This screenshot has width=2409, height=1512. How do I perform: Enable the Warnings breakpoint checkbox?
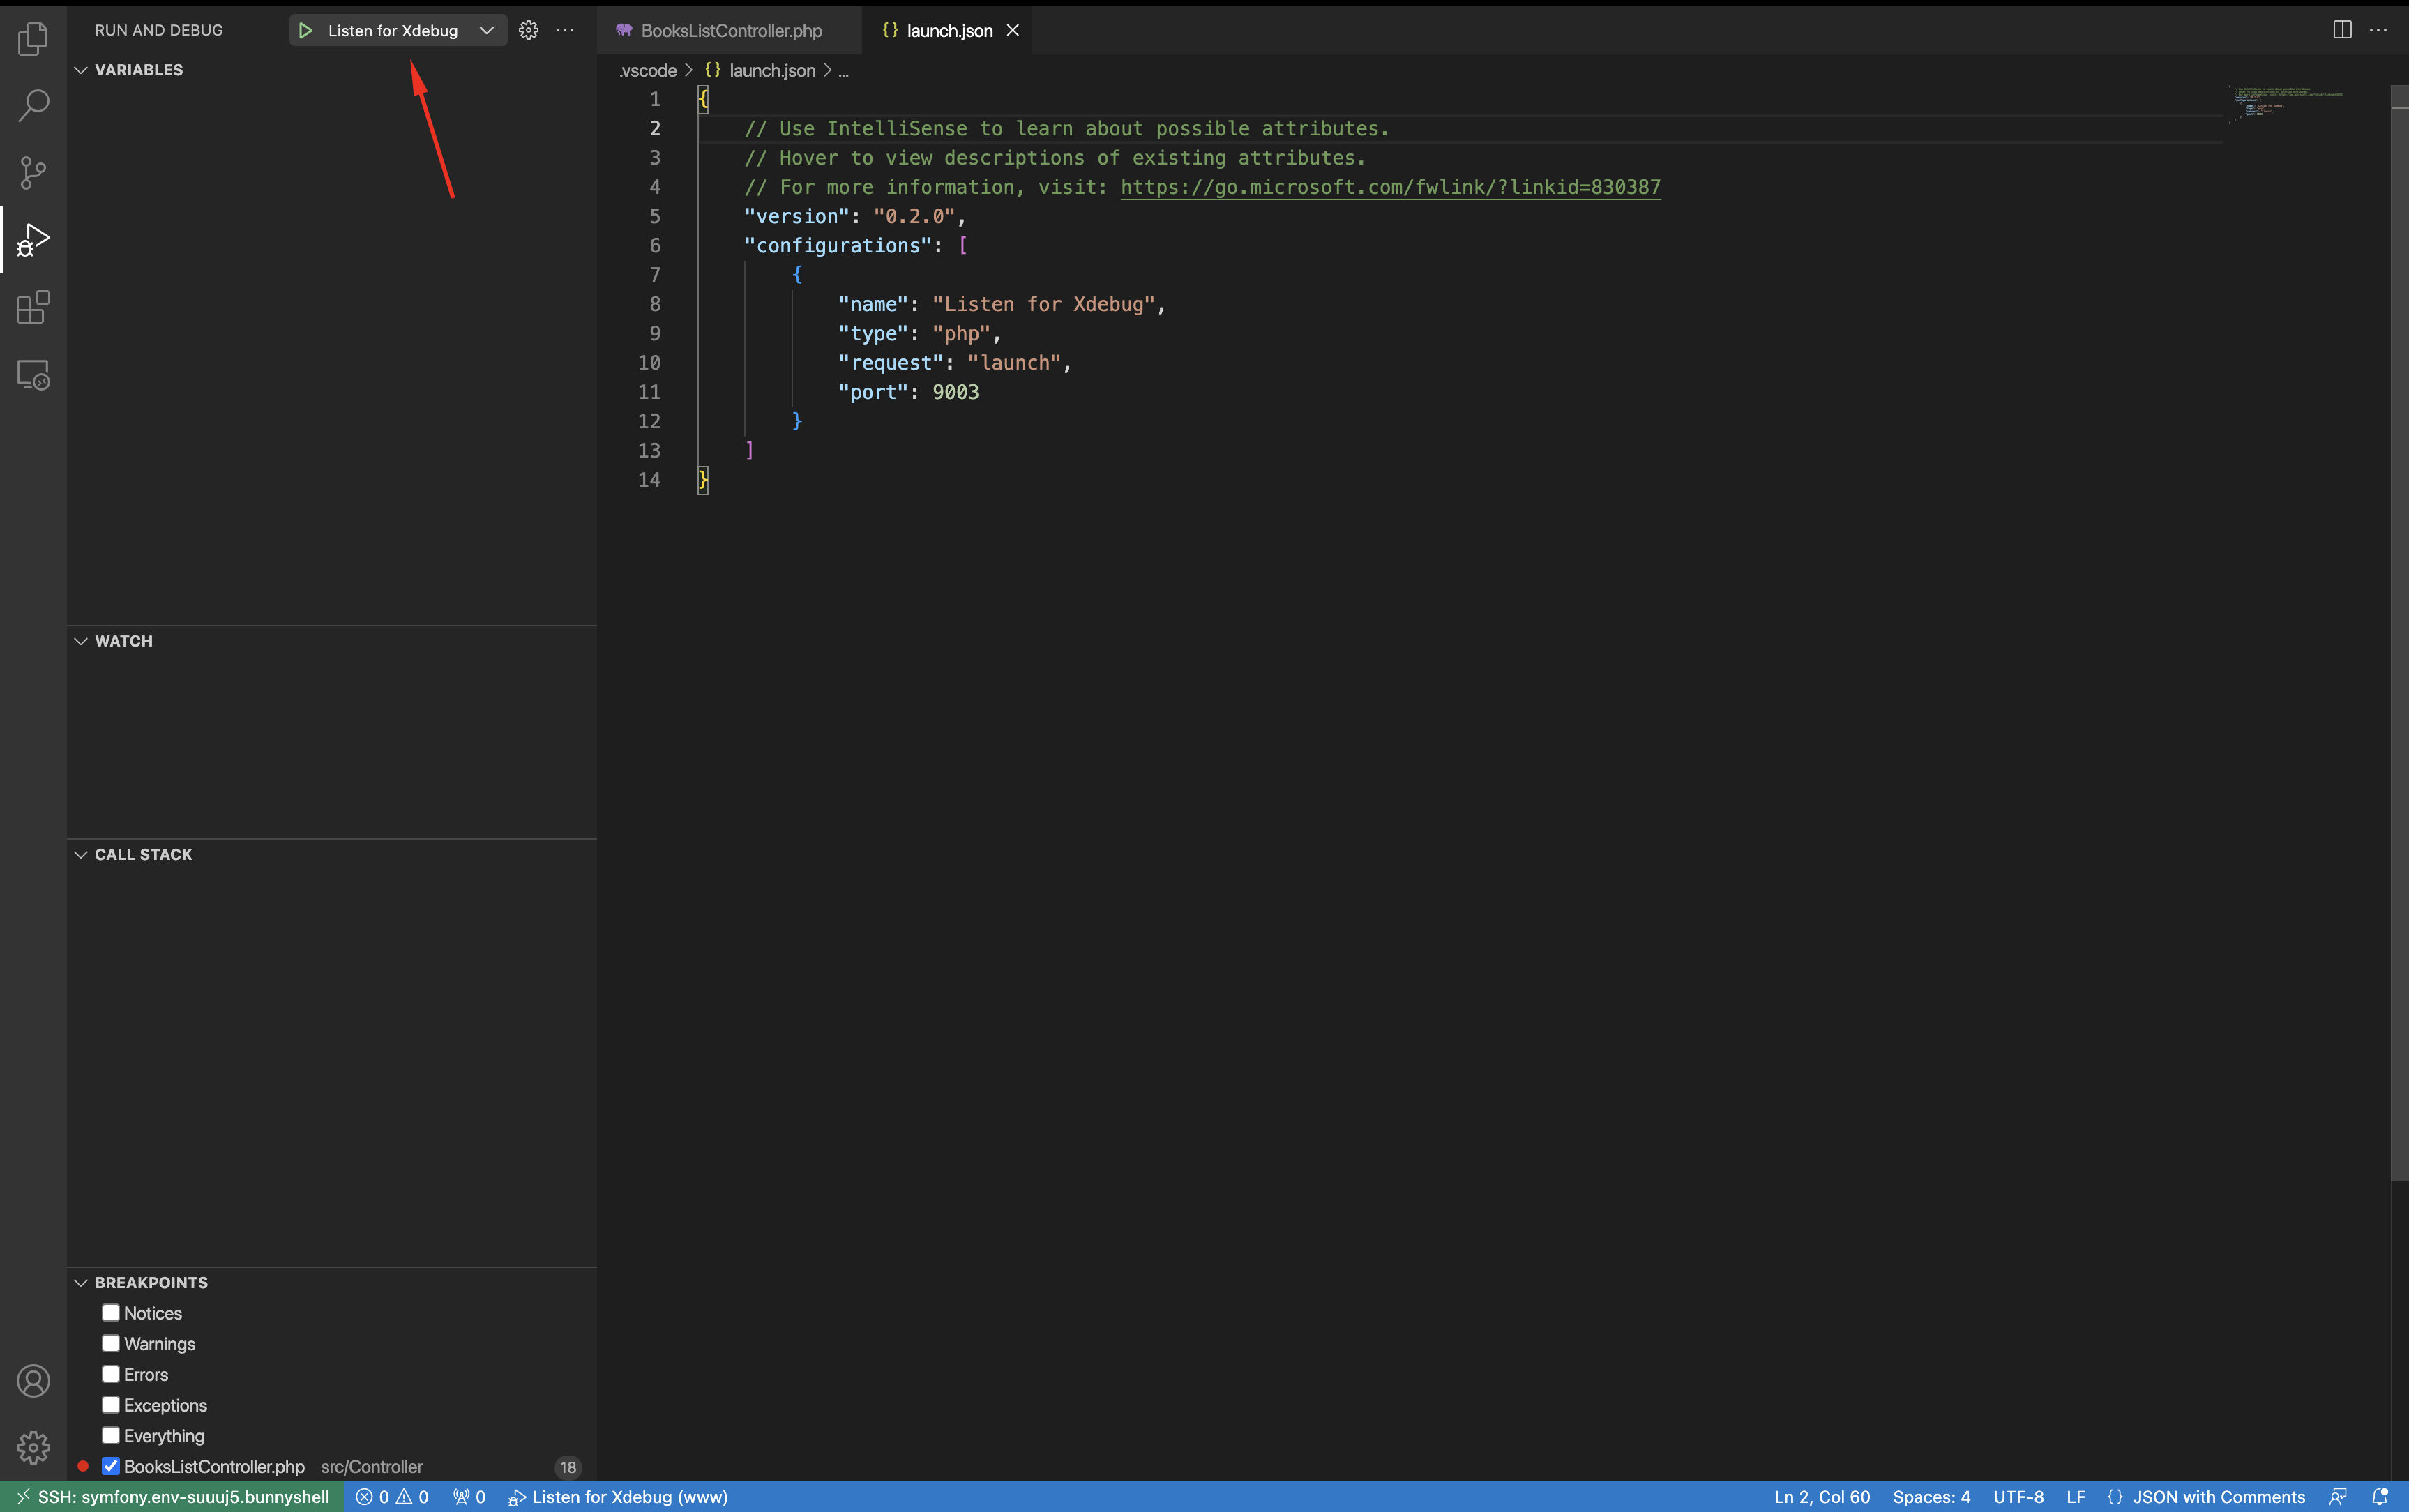[111, 1343]
